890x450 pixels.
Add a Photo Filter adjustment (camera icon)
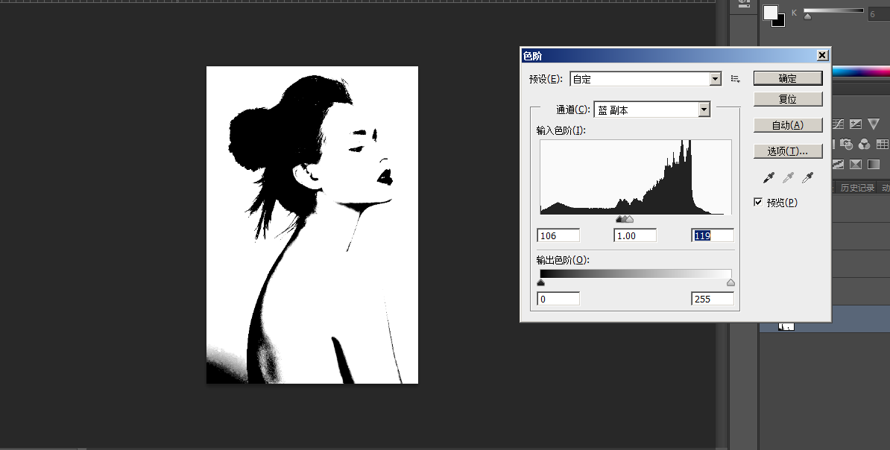coord(846,144)
